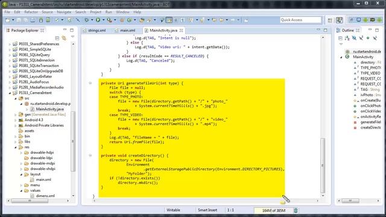Open the Window menu
Screen dimensions: 386x217
[122, 12]
